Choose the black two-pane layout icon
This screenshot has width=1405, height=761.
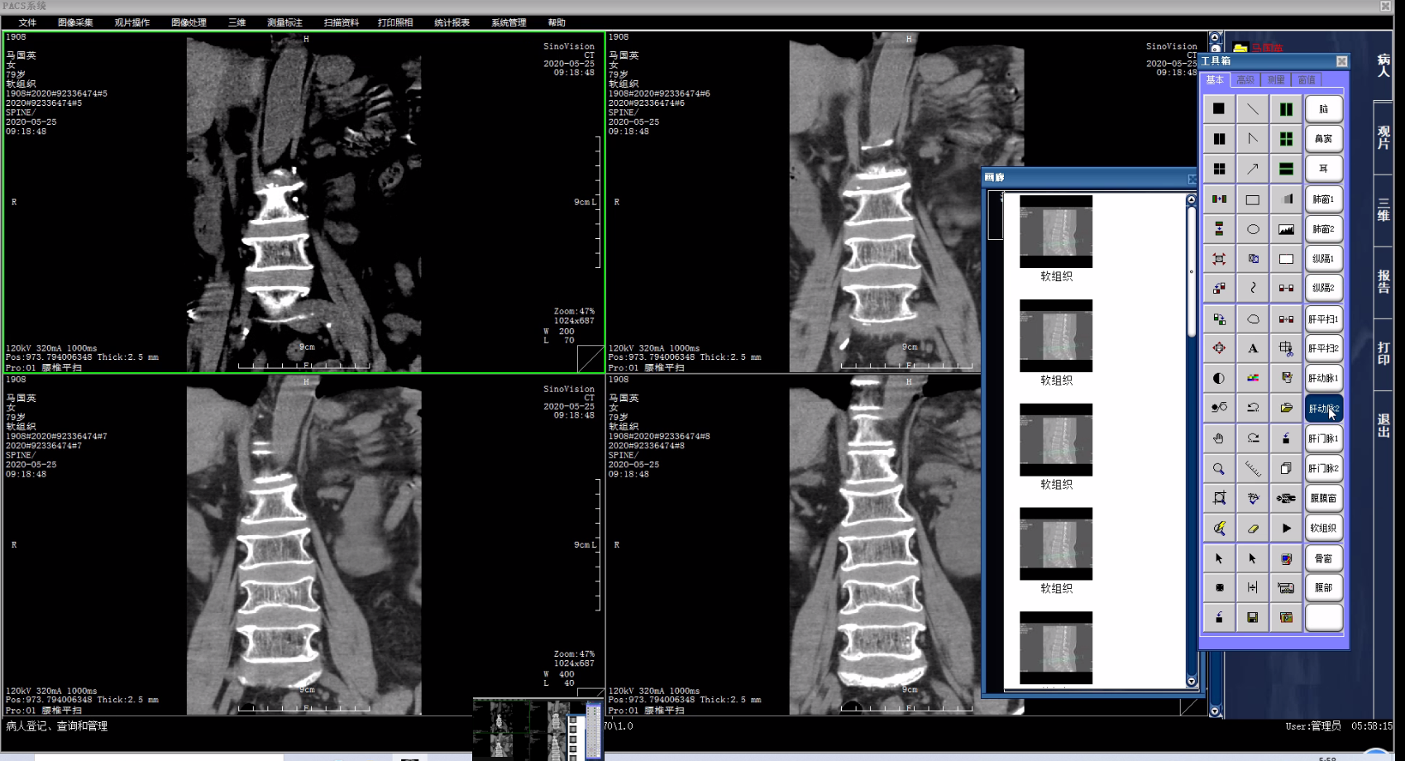tap(1219, 139)
